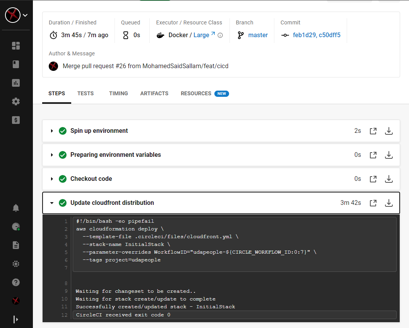This screenshot has height=328, width=409.
Task: Download Update cloudfront distribution log
Action: coord(389,203)
